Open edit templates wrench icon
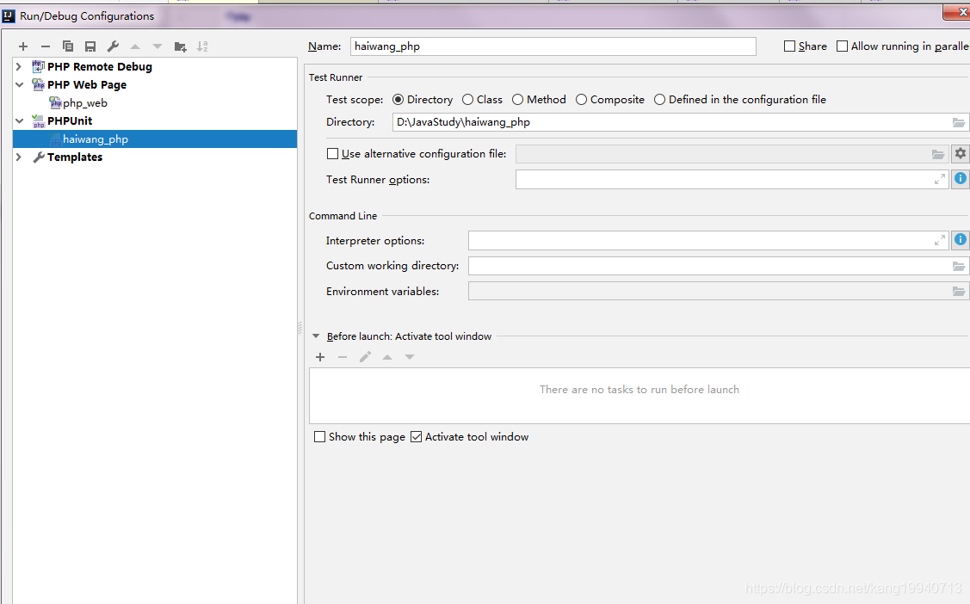Screen dimensions: 970x604 tap(113, 46)
